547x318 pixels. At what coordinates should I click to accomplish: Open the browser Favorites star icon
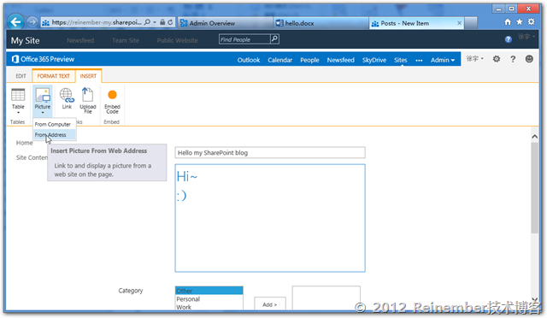520,22
